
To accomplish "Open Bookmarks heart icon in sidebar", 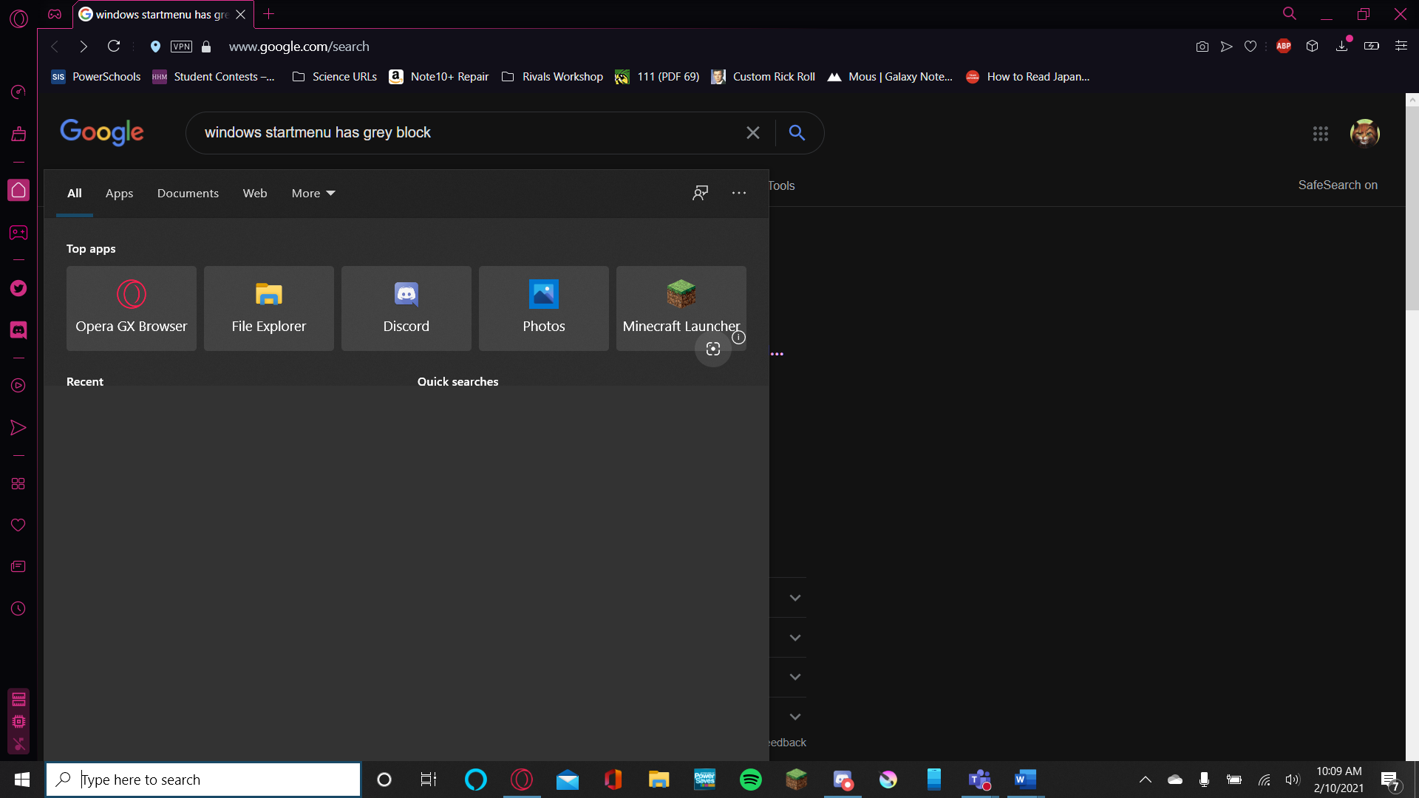I will point(18,525).
